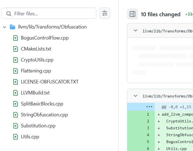Click the added line Substitution in diff
The width and height of the screenshot is (193, 151).
(x=180, y=128)
